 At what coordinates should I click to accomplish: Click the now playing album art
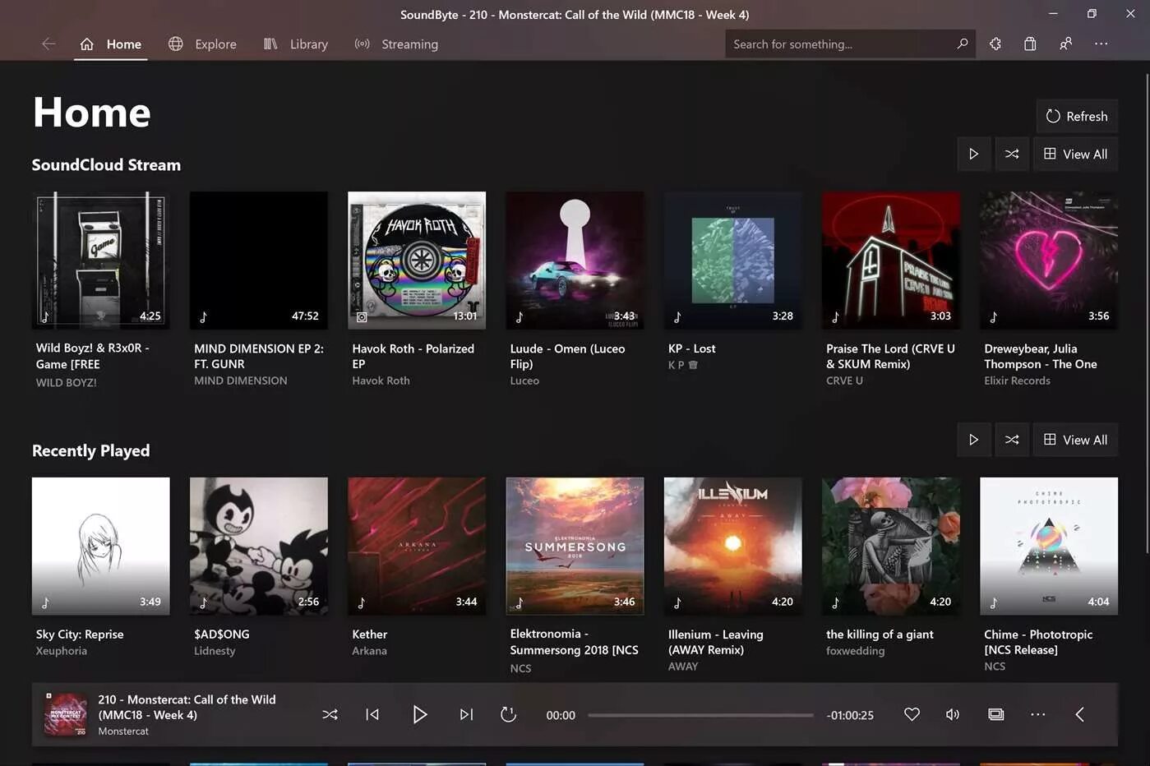coord(66,714)
